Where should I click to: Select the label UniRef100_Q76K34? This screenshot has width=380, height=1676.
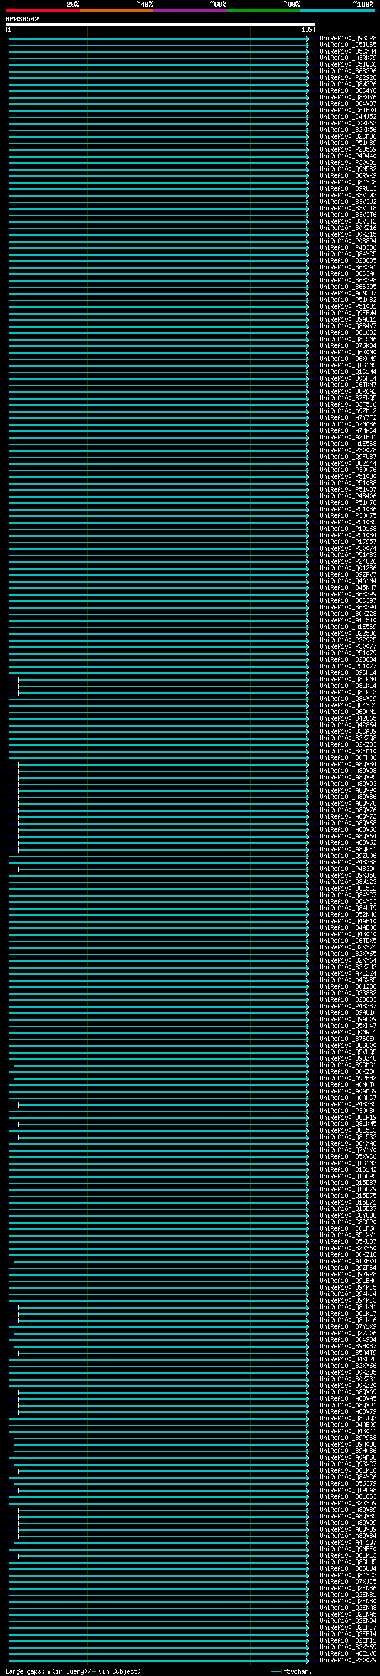click(x=348, y=346)
